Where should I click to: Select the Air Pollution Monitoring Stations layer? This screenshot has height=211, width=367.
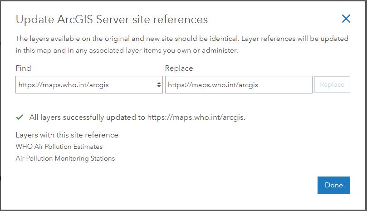pyautogui.click(x=65, y=158)
